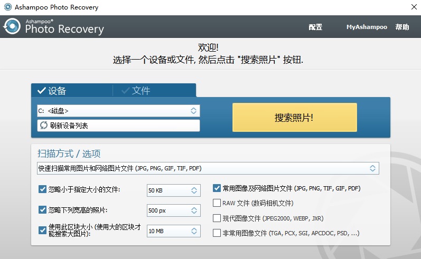The width and height of the screenshot is (421, 259).
Task: Open the 50 KB file size dropdown
Action: (x=174, y=190)
